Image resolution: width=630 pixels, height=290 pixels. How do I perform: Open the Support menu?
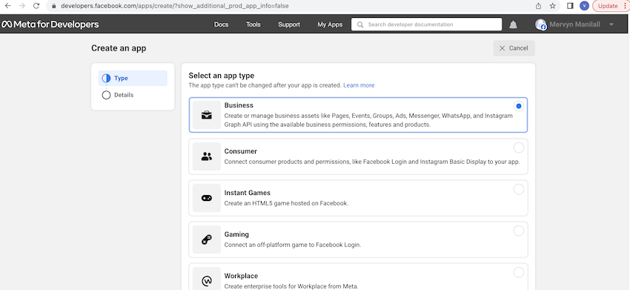click(x=289, y=24)
